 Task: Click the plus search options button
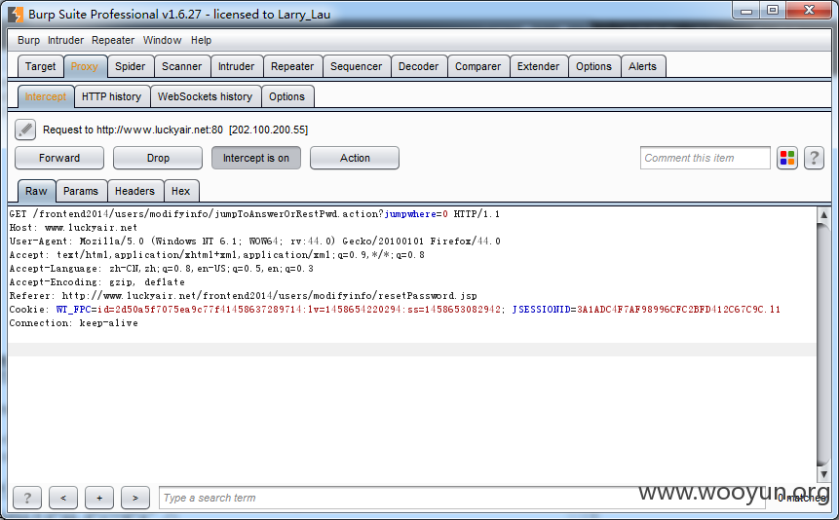(99, 498)
